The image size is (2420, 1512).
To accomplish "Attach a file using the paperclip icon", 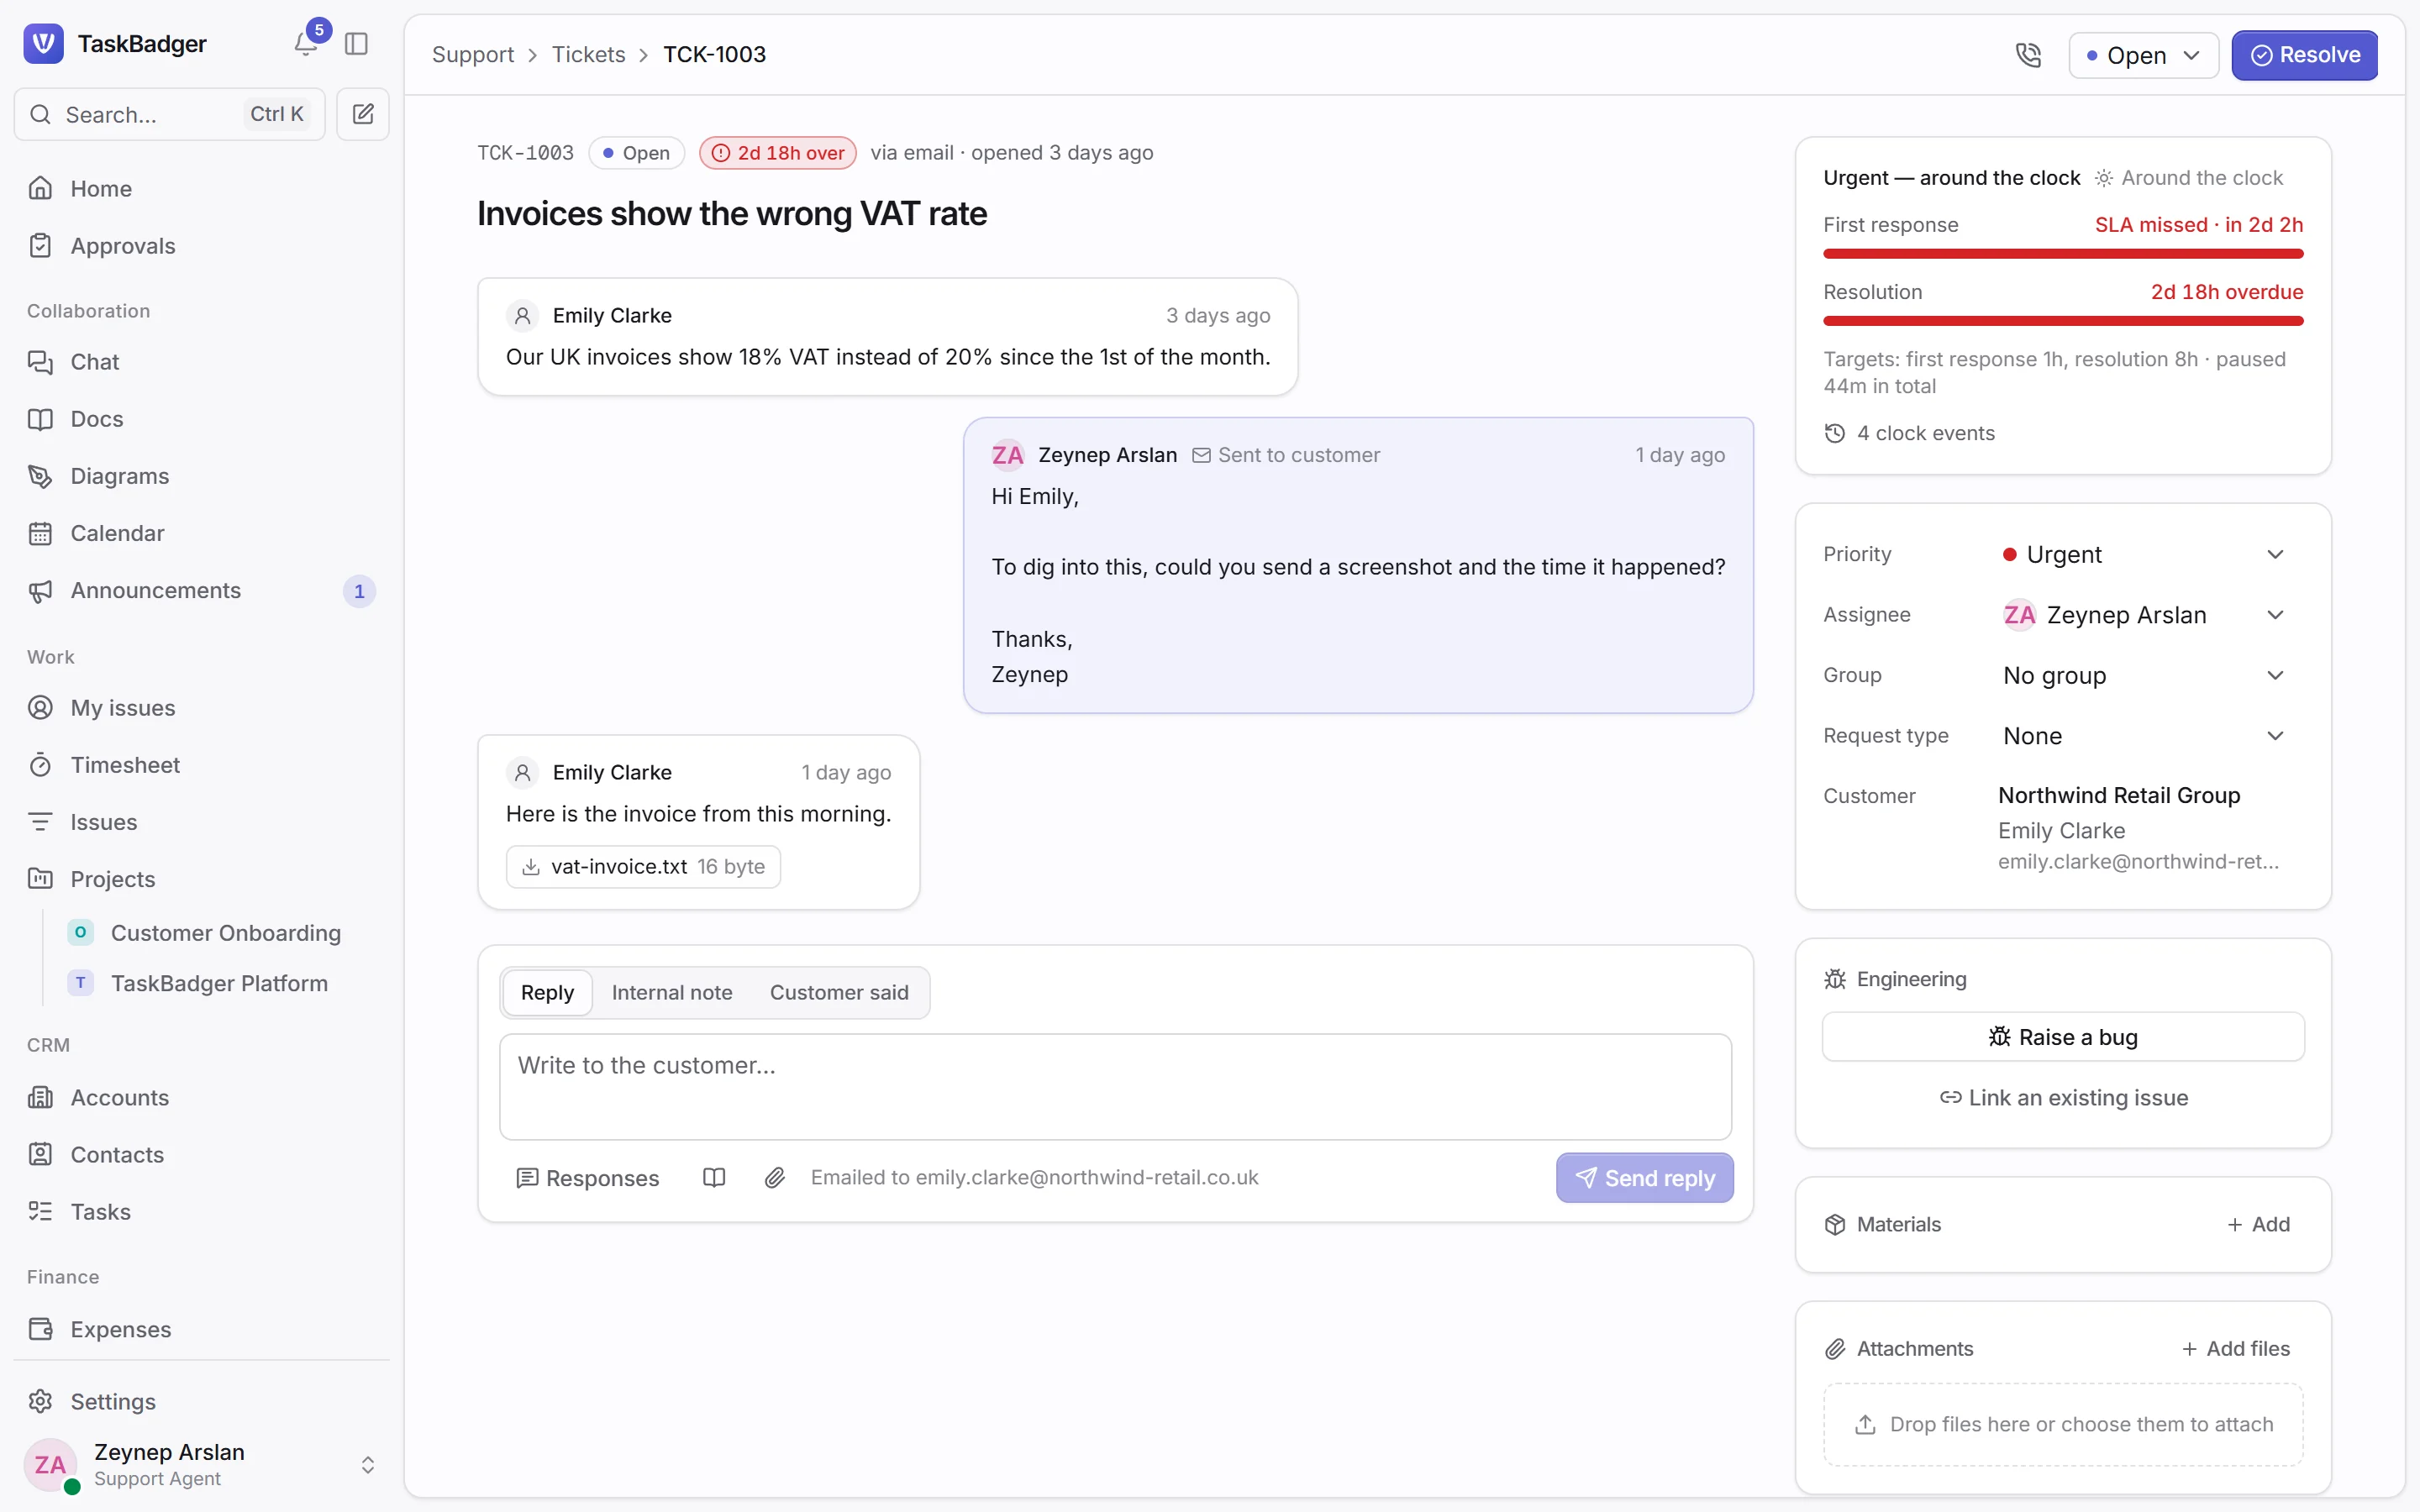I will [x=775, y=1178].
